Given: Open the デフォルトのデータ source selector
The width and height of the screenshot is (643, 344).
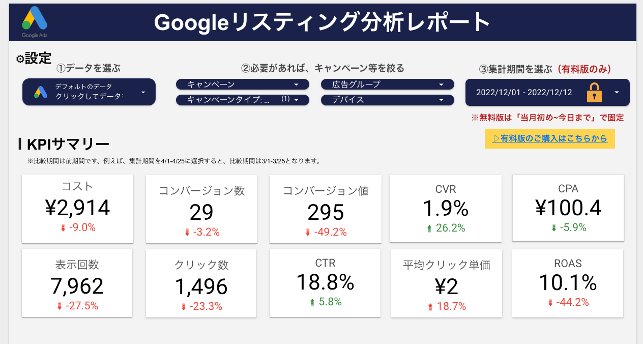Looking at the screenshot, I should [x=89, y=92].
